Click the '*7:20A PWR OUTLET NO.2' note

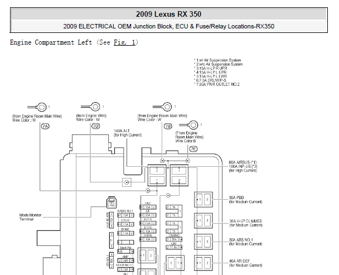[217, 84]
